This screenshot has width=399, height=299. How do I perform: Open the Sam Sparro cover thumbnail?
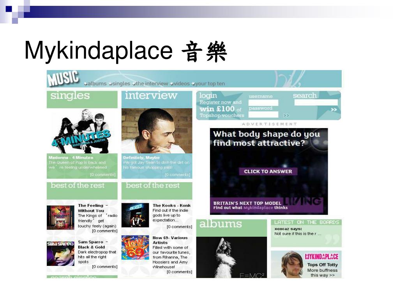(x=60, y=254)
